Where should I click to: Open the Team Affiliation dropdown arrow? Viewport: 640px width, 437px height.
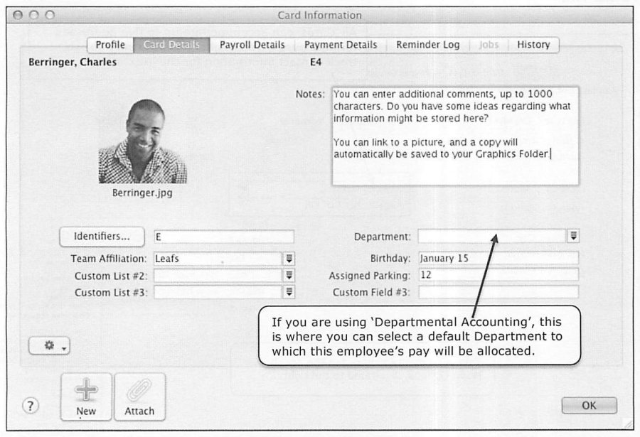[x=289, y=258]
